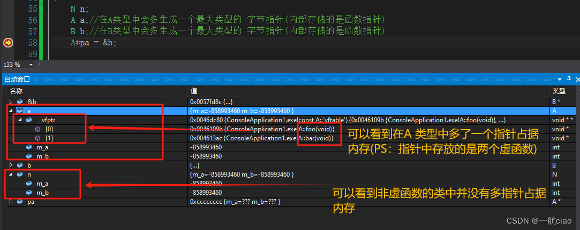Collapse the __vfptr node
580x230 pixels.
[x=20, y=120]
